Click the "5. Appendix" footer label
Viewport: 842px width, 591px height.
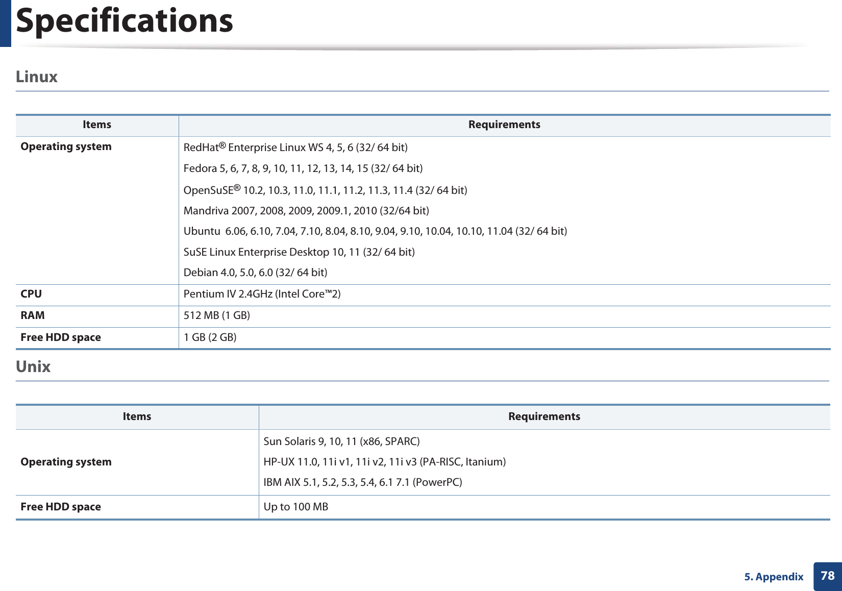pyautogui.click(x=774, y=577)
